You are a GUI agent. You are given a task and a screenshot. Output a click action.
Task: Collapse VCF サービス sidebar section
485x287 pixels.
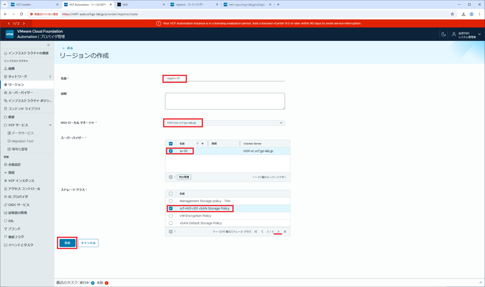click(x=50, y=125)
